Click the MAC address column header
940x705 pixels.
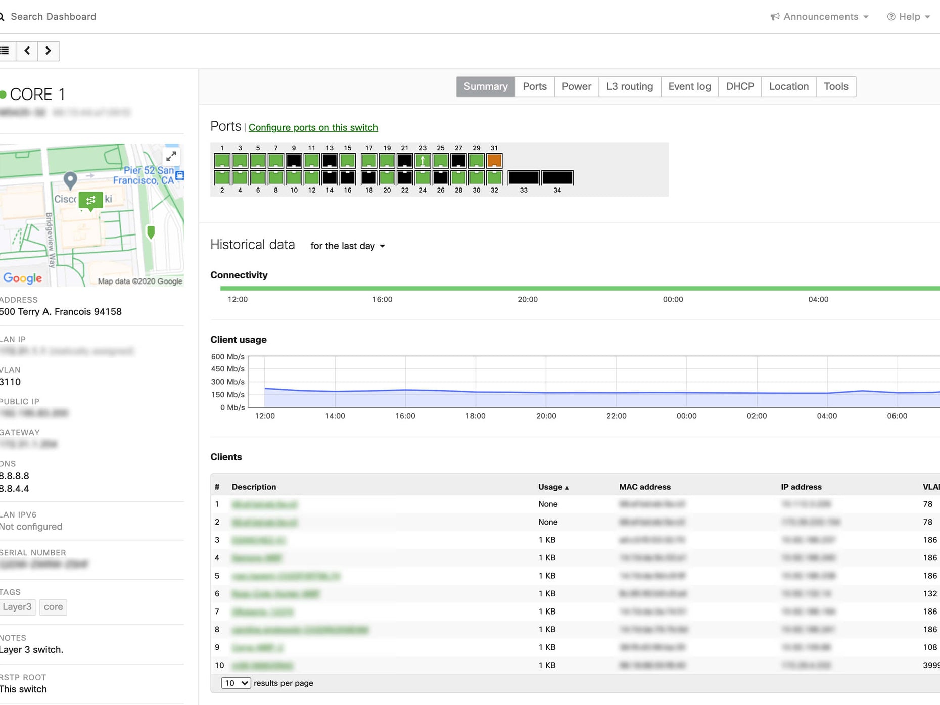pyautogui.click(x=645, y=487)
